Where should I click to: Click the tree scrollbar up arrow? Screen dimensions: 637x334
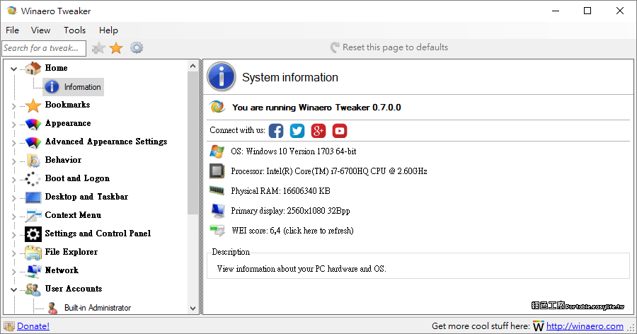[193, 66]
